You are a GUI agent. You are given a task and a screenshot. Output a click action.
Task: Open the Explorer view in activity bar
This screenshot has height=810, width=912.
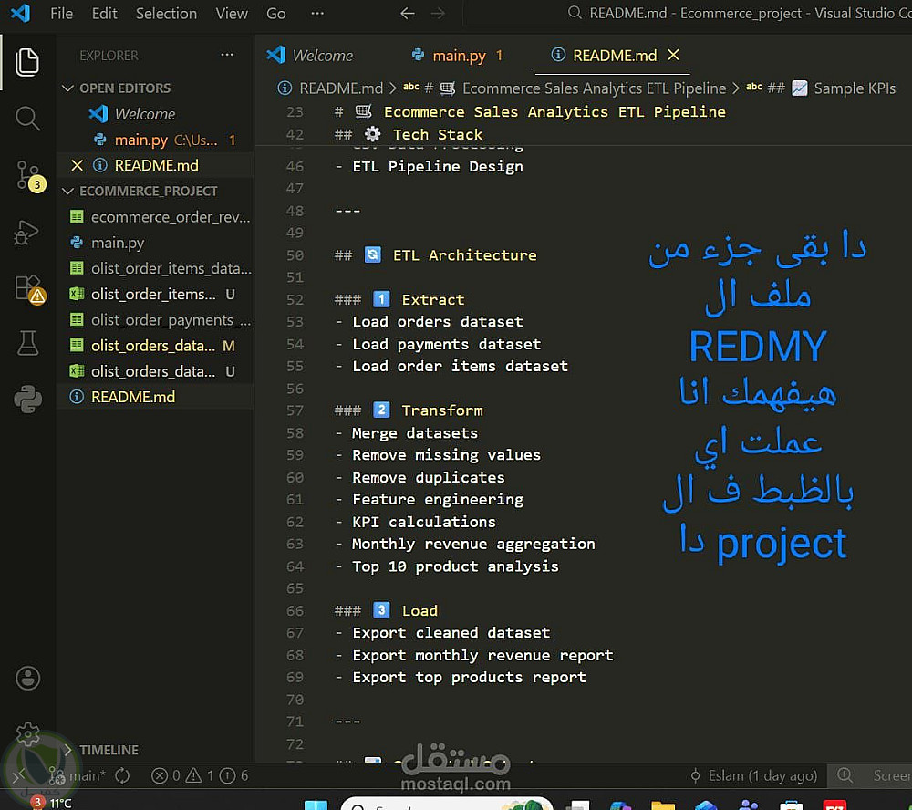pyautogui.click(x=26, y=62)
